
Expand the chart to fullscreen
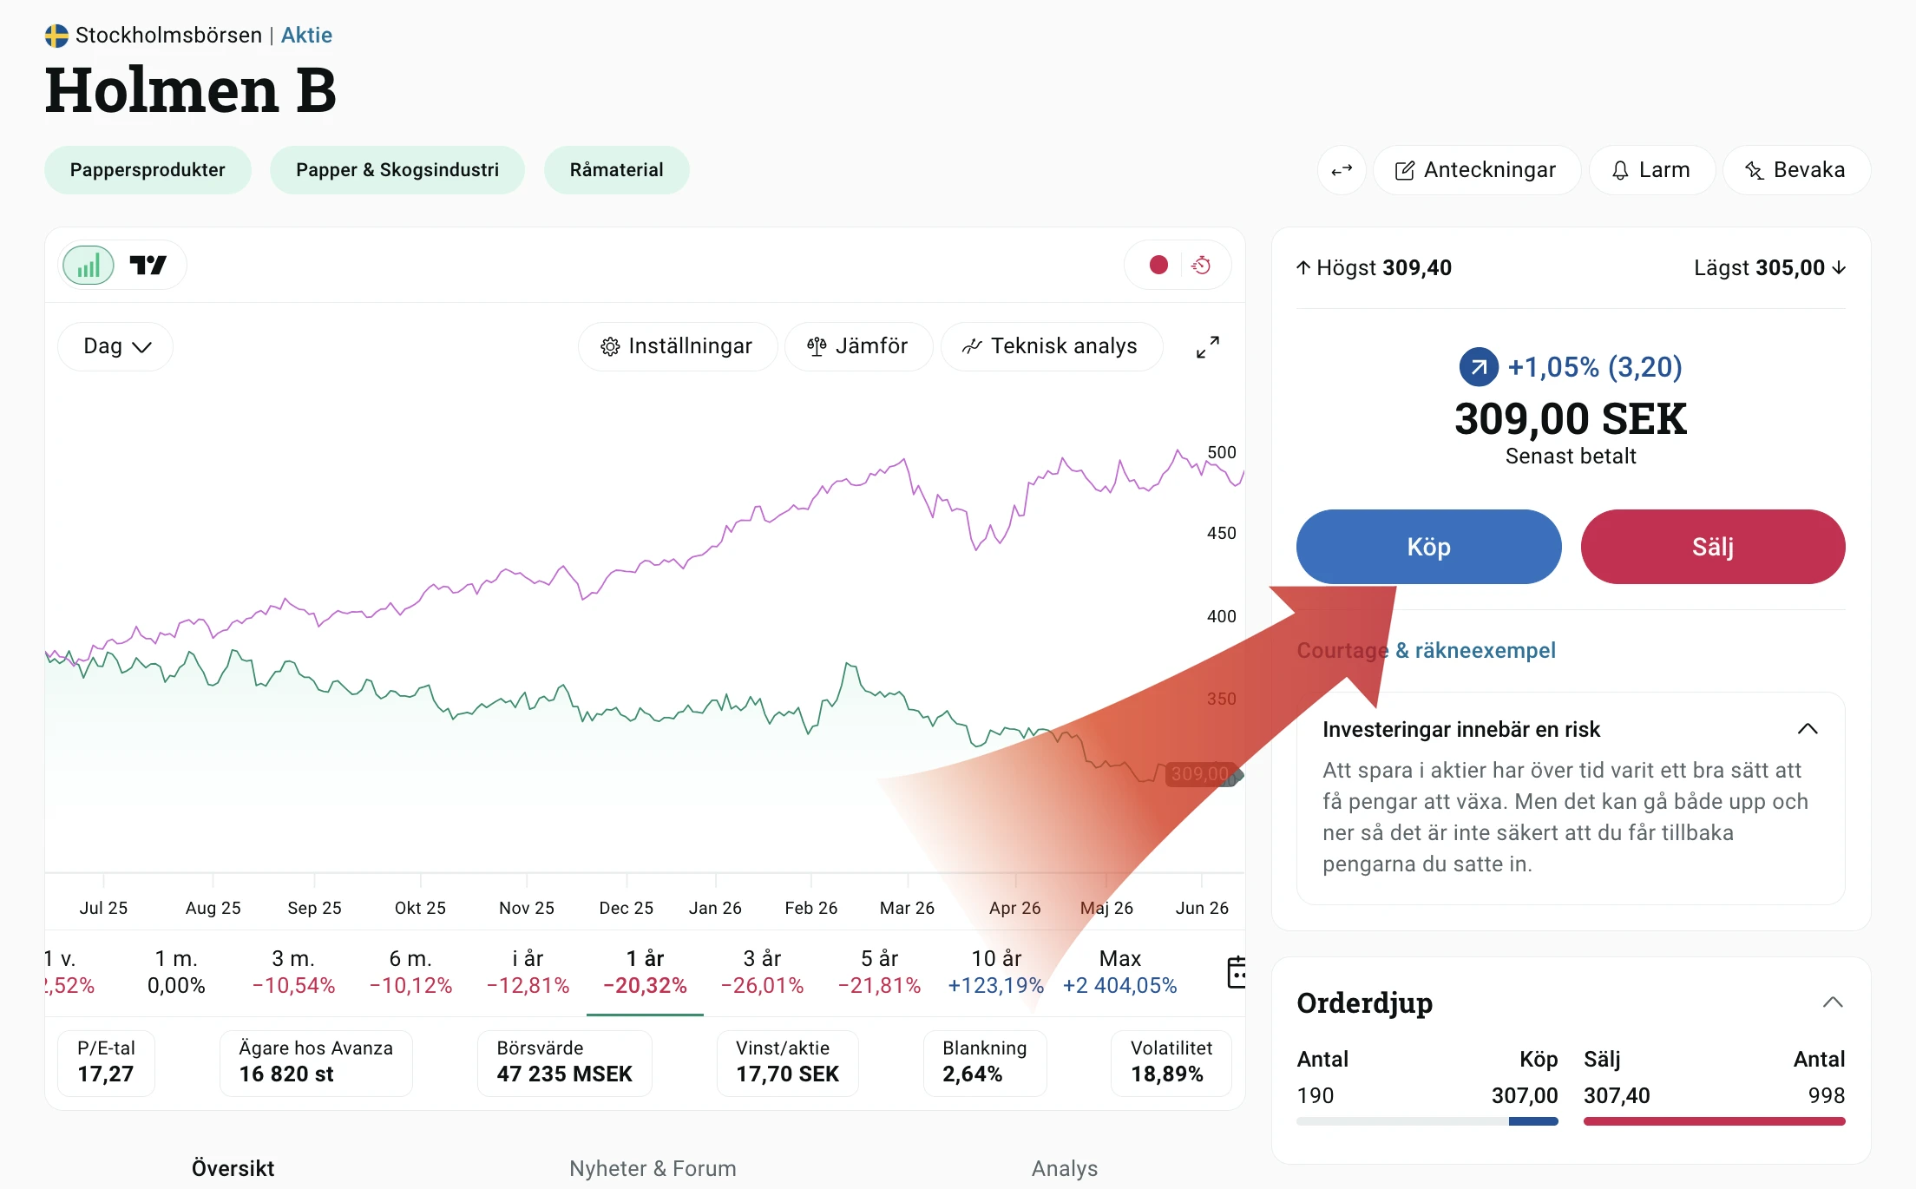[x=1208, y=347]
